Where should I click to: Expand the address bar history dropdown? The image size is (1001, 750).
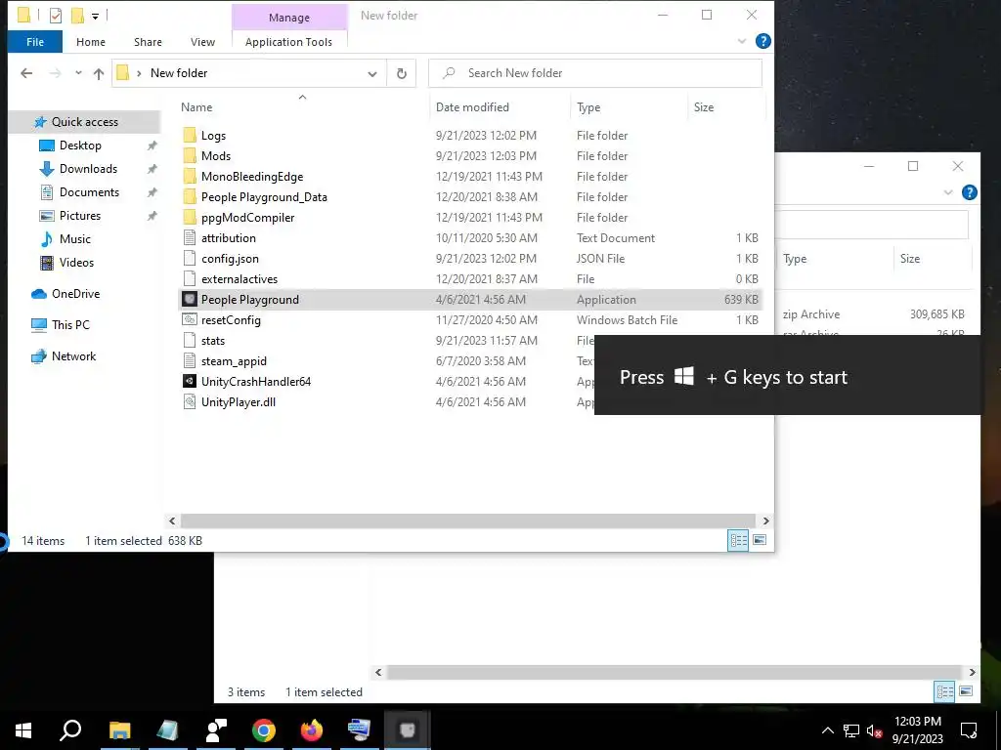point(372,73)
